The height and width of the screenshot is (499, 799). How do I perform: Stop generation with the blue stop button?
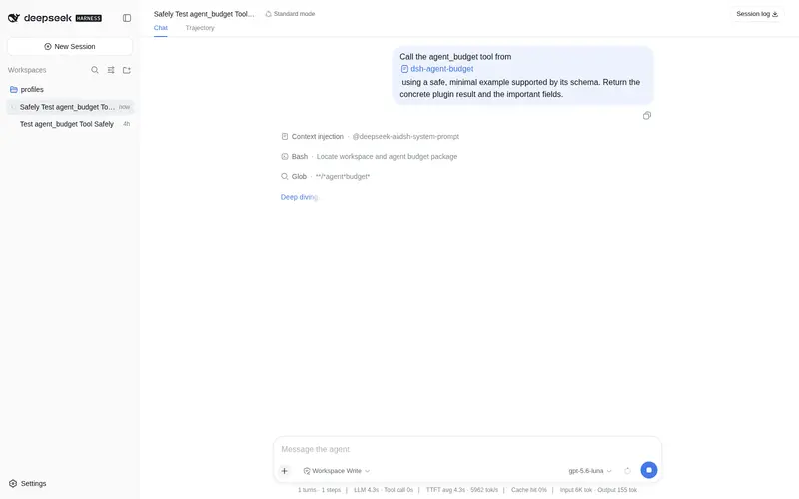(648, 470)
